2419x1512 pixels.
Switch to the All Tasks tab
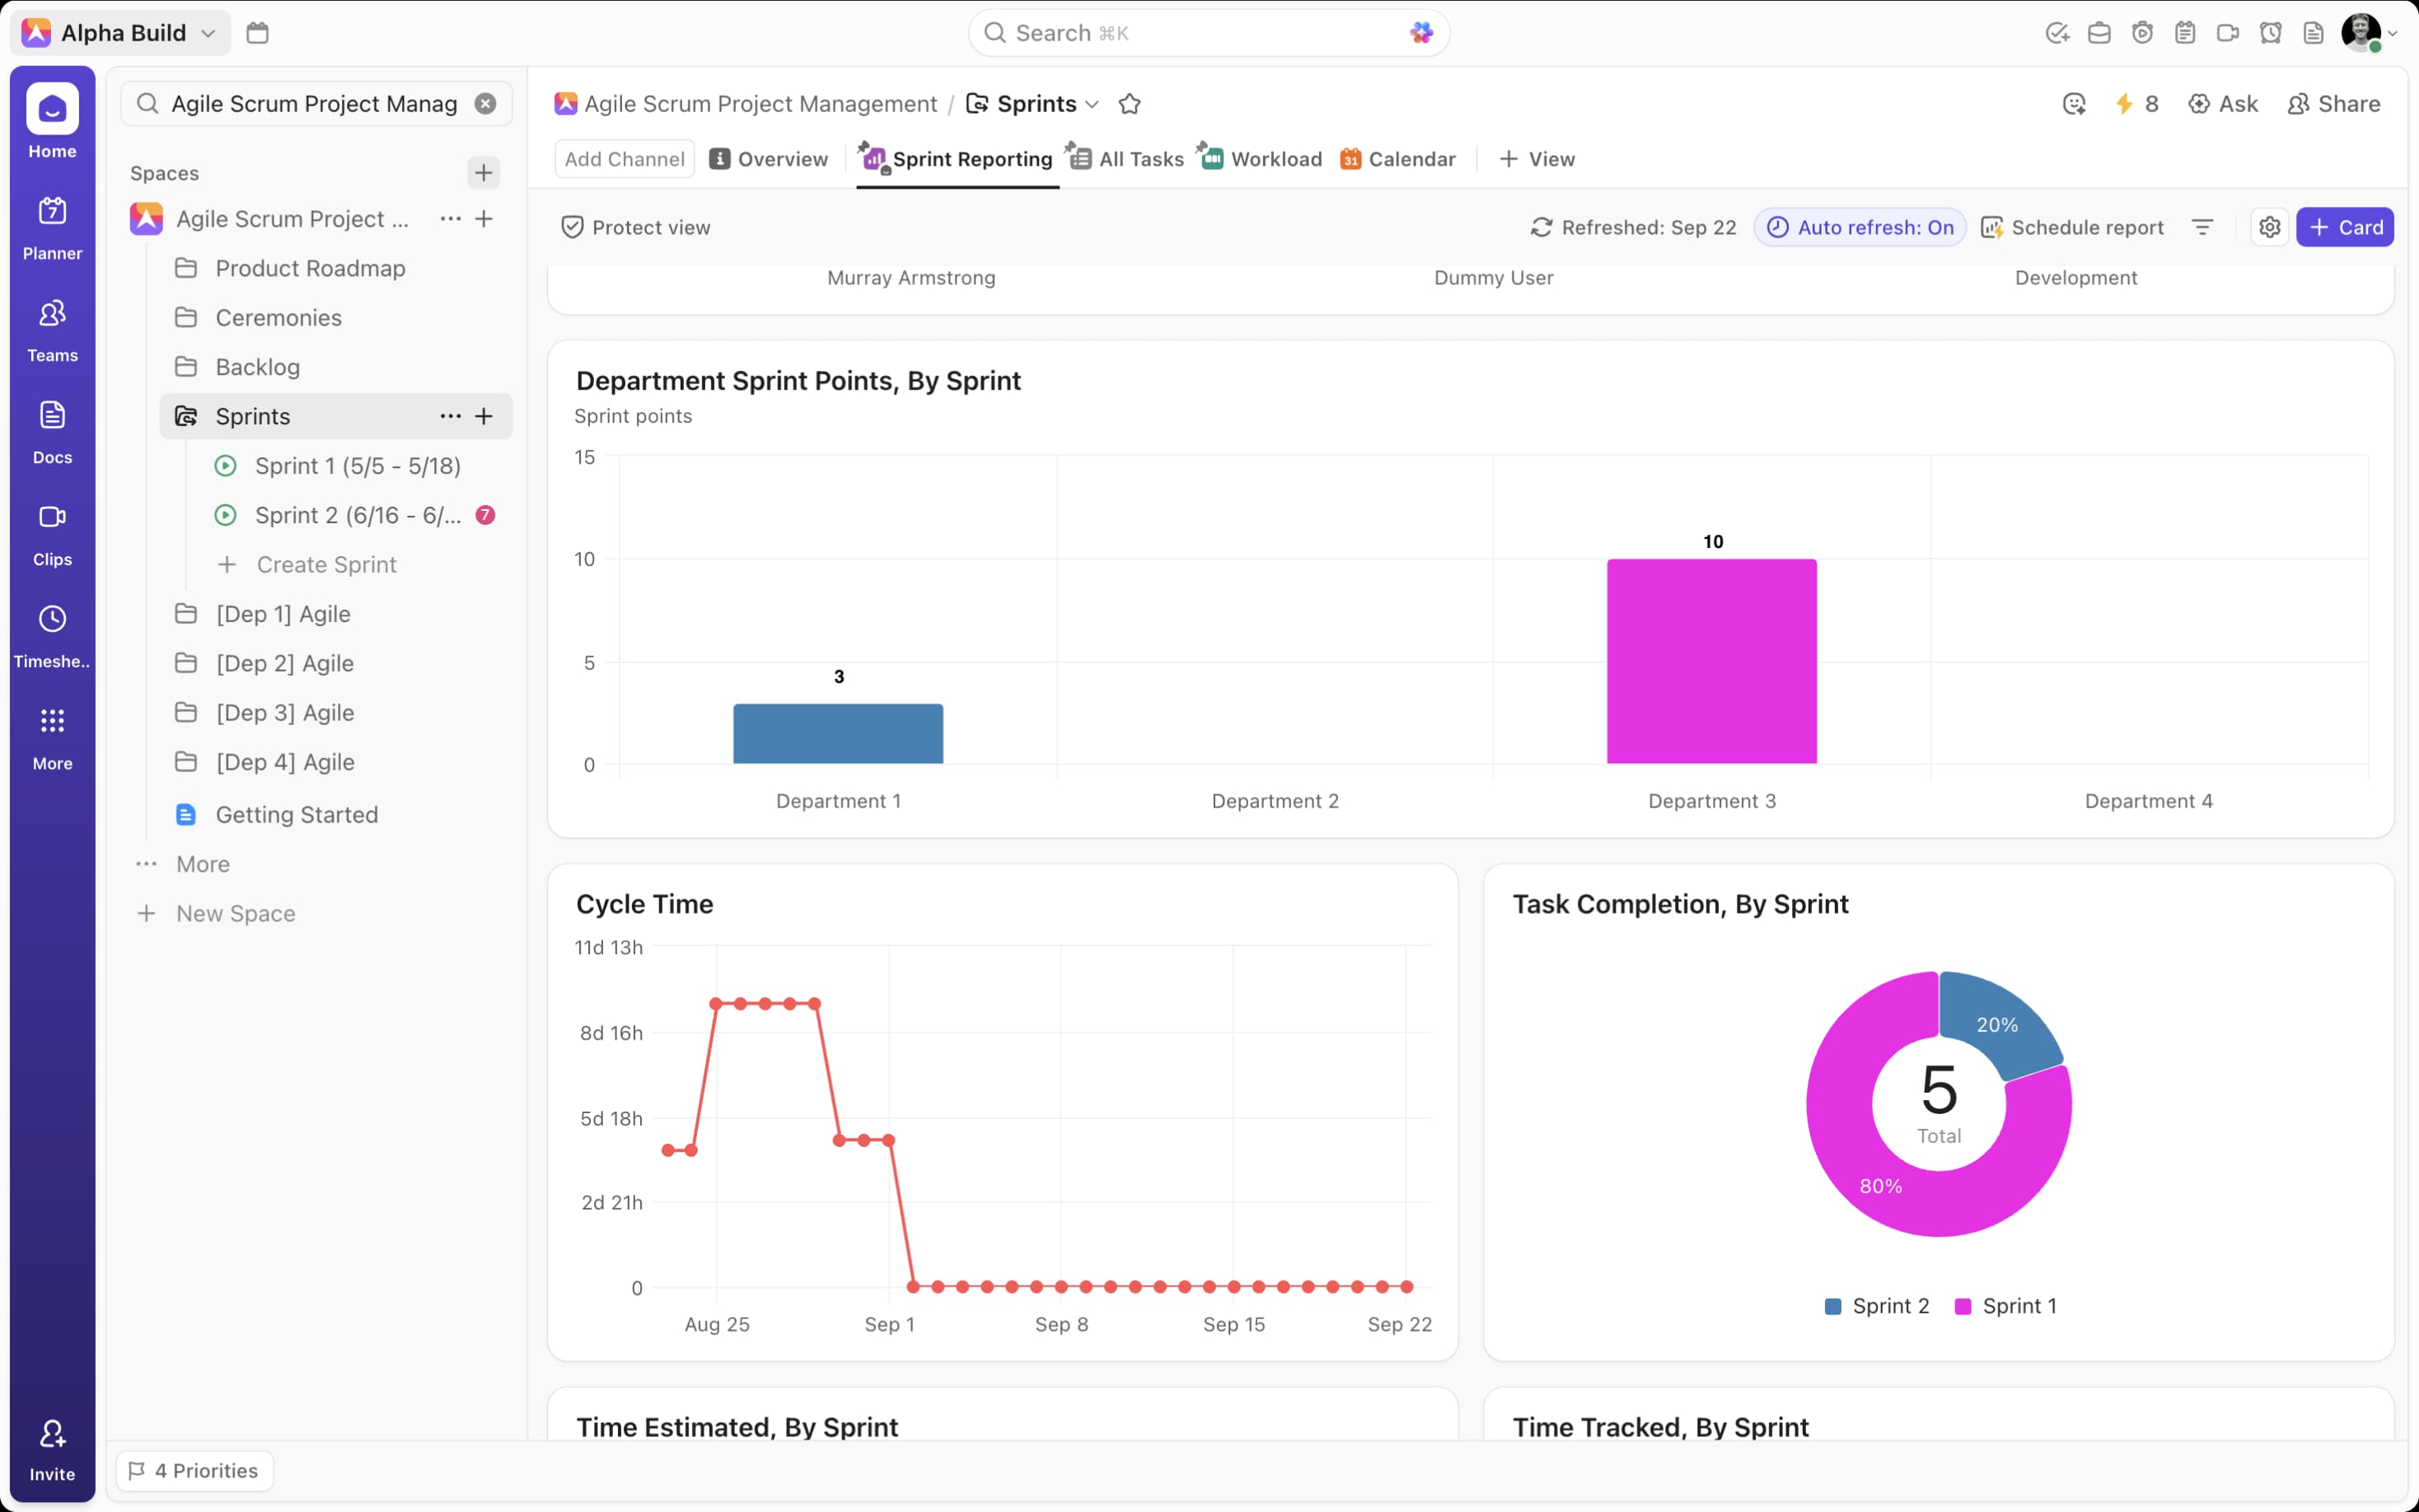coord(1126,159)
